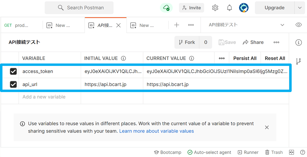Open the Search Postman field
Screen dimensions: 307x157
point(79,8)
